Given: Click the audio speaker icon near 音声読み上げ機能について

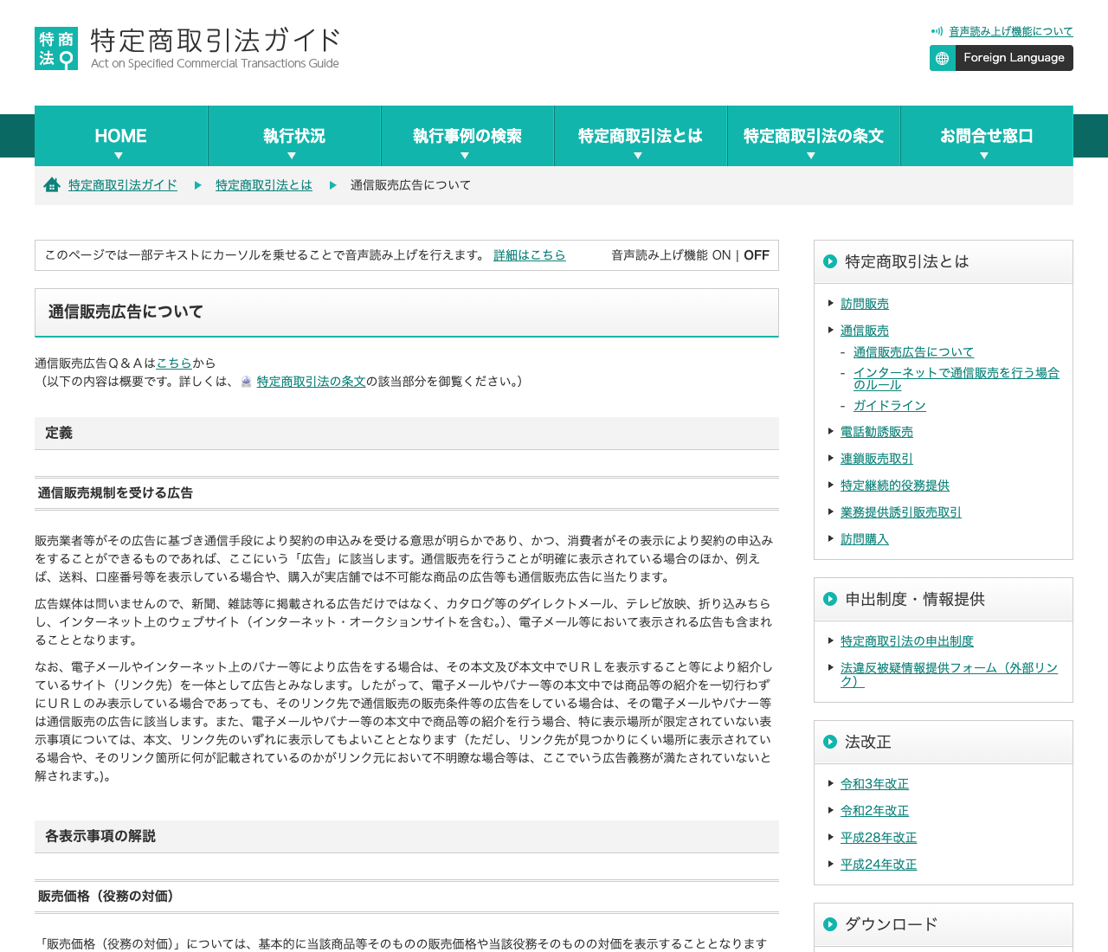Looking at the screenshot, I should click(937, 31).
